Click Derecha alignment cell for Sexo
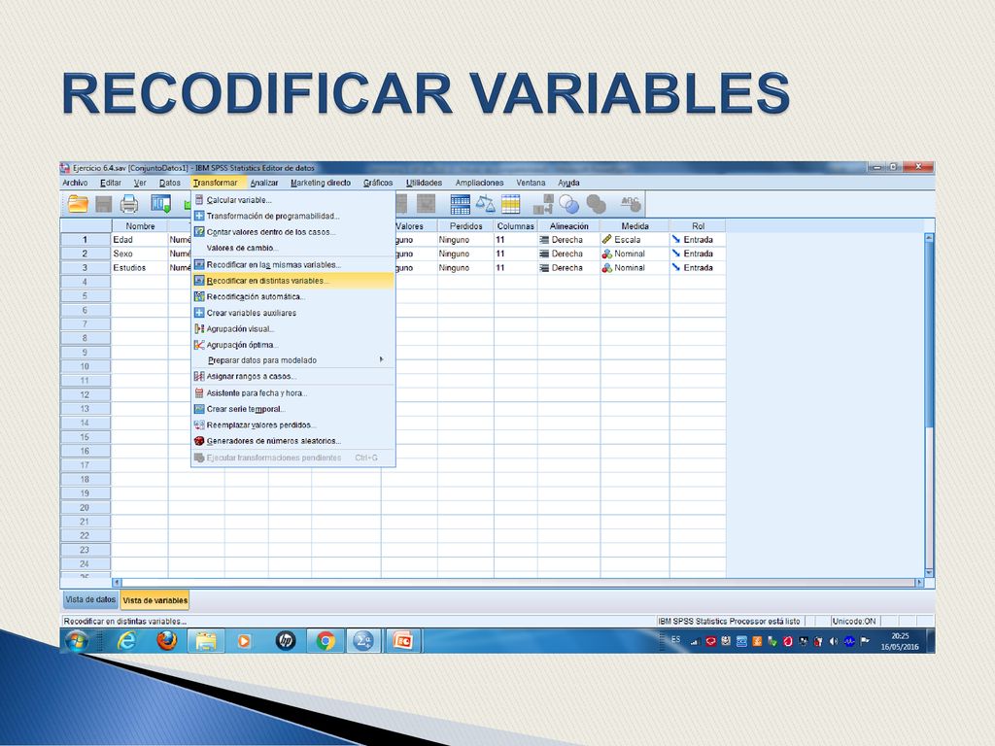 click(568, 254)
